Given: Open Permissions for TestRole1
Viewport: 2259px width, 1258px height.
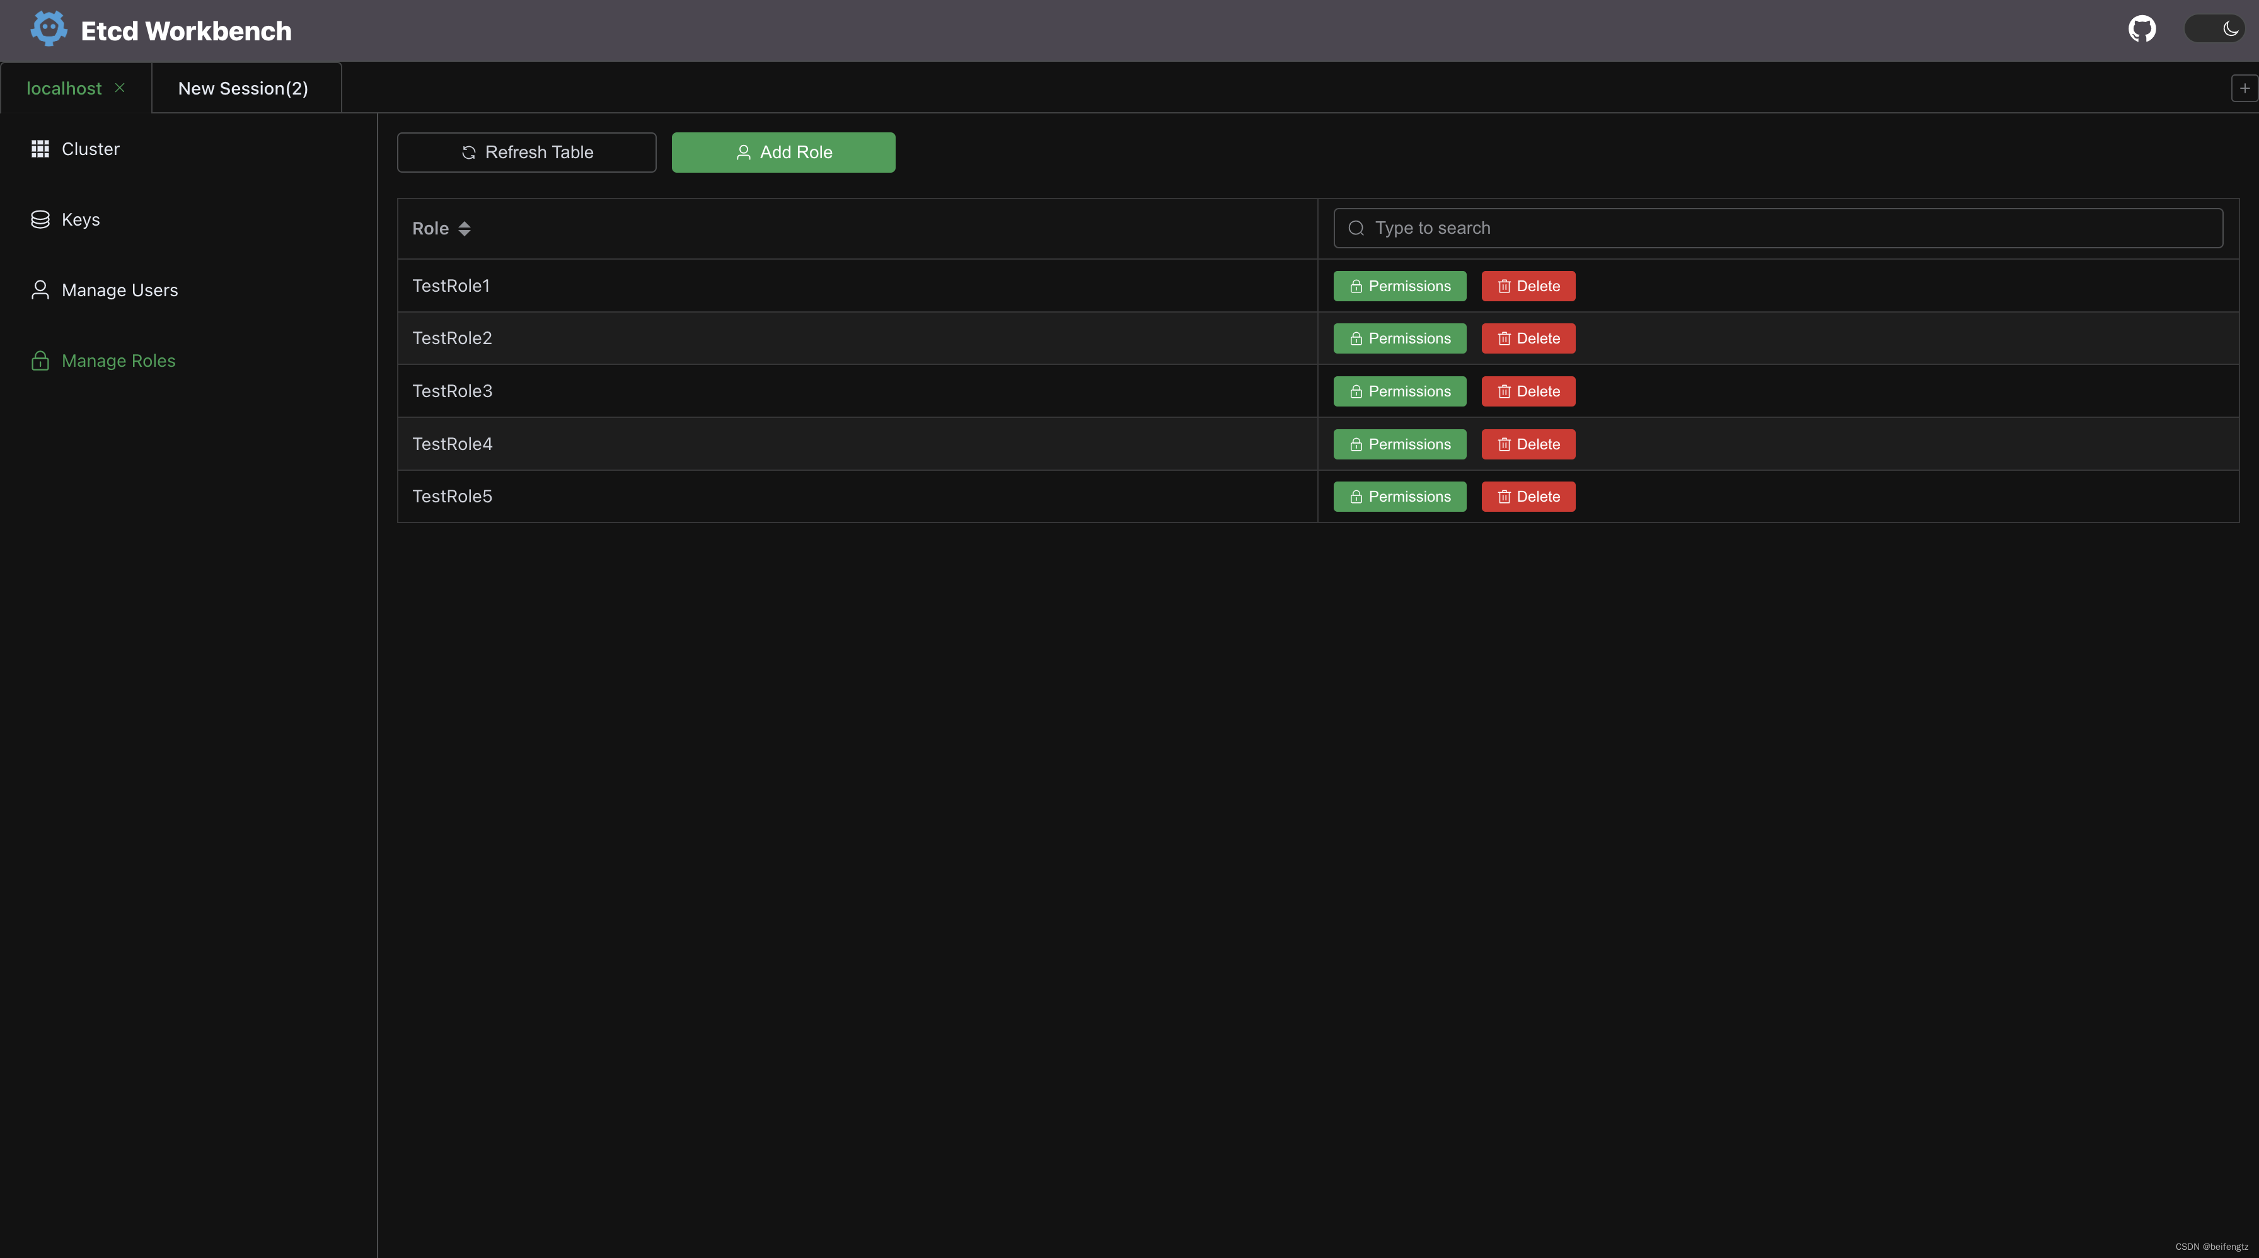Looking at the screenshot, I should 1400,286.
